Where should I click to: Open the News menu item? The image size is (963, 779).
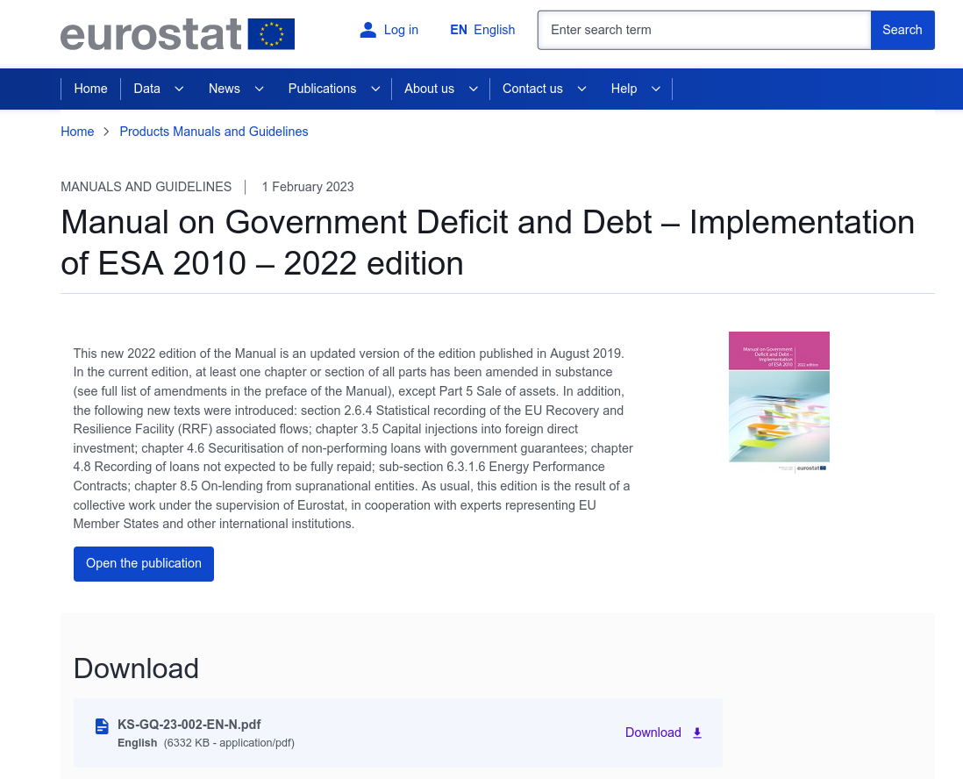click(x=225, y=89)
